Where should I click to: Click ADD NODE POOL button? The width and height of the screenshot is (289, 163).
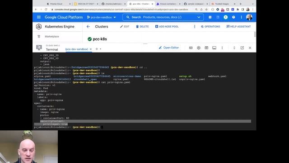point(167,27)
